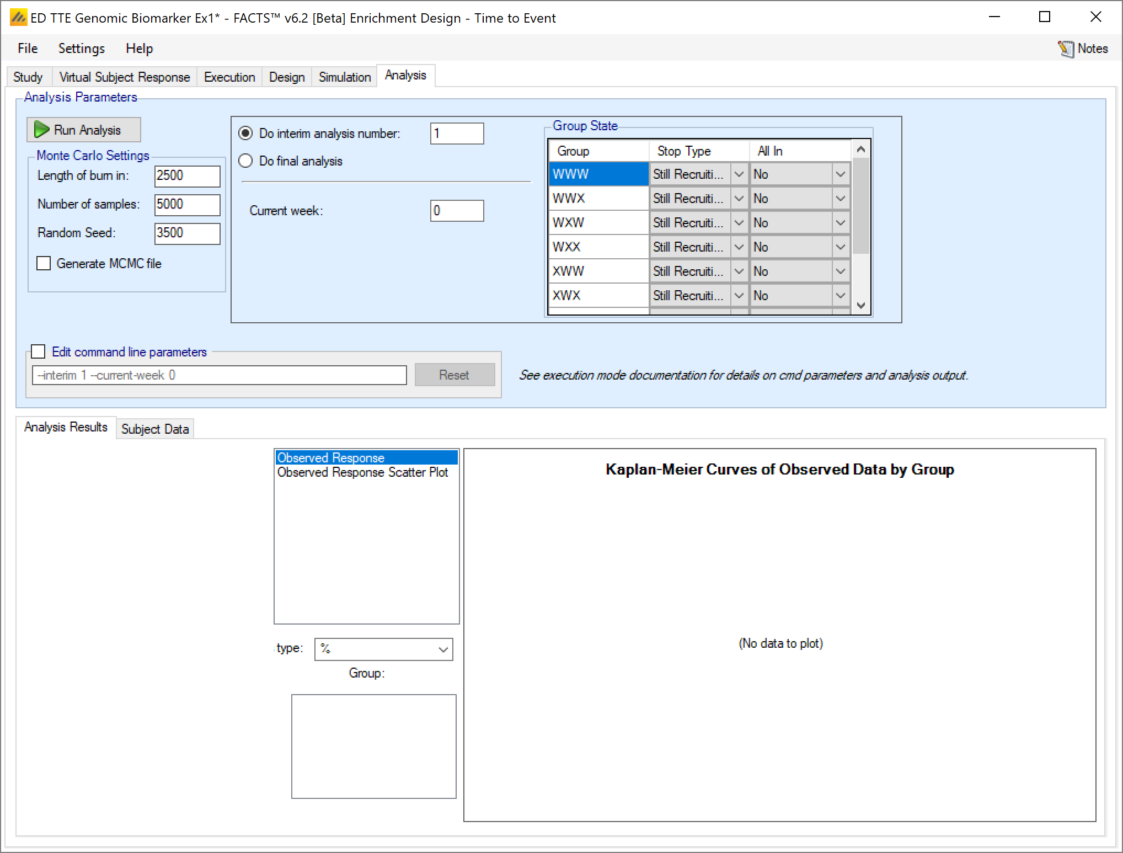The width and height of the screenshot is (1123, 853).
Task: Minimize the FACTS window
Action: click(994, 17)
